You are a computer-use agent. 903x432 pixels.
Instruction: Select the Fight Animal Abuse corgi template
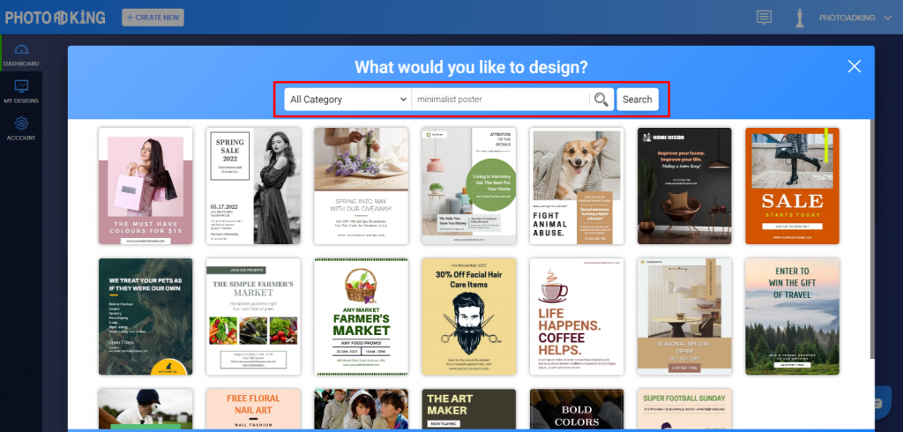coord(577,186)
